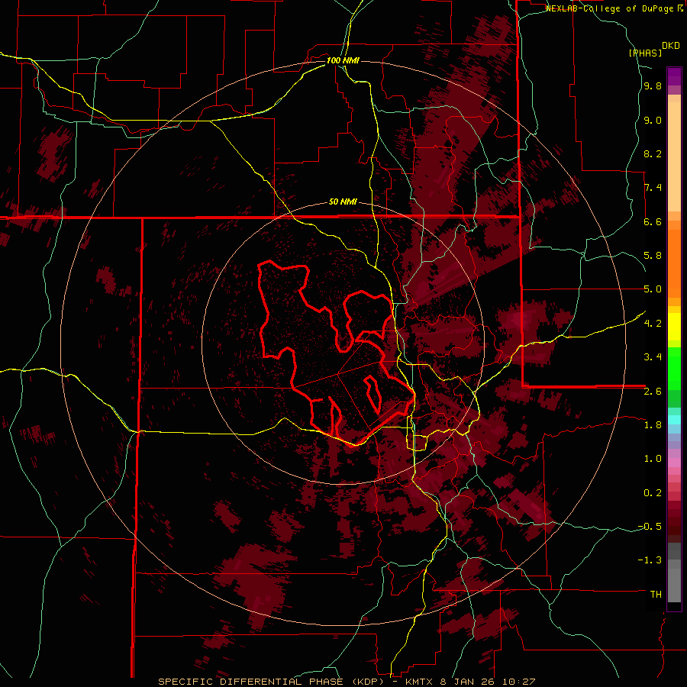
Task: Click the 8.2 legend value
Action: coord(653,153)
